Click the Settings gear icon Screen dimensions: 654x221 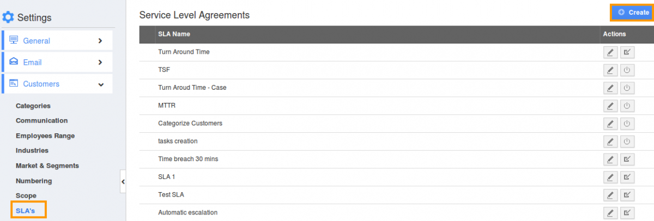tap(8, 17)
